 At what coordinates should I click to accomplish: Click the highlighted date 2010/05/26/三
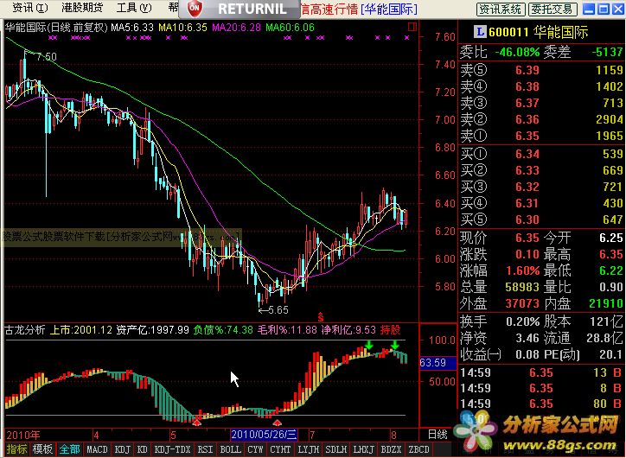(x=264, y=434)
